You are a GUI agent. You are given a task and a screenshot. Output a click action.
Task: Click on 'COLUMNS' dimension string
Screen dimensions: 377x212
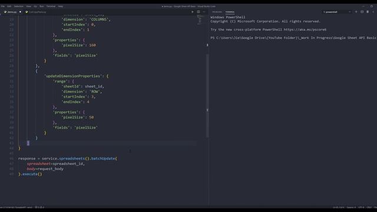click(x=99, y=19)
